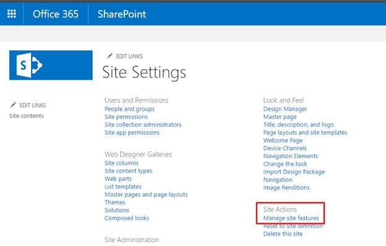Viewport: 386px width, 246px height.
Task: Go to SharePoint from header
Action: (122, 14)
